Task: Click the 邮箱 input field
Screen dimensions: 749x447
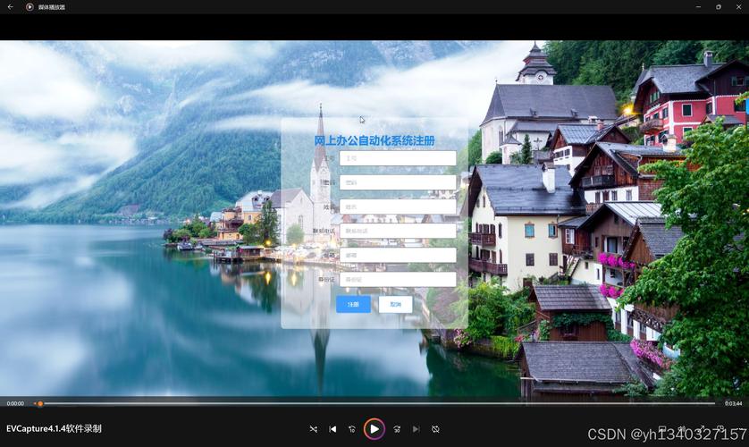Action: tap(398, 255)
